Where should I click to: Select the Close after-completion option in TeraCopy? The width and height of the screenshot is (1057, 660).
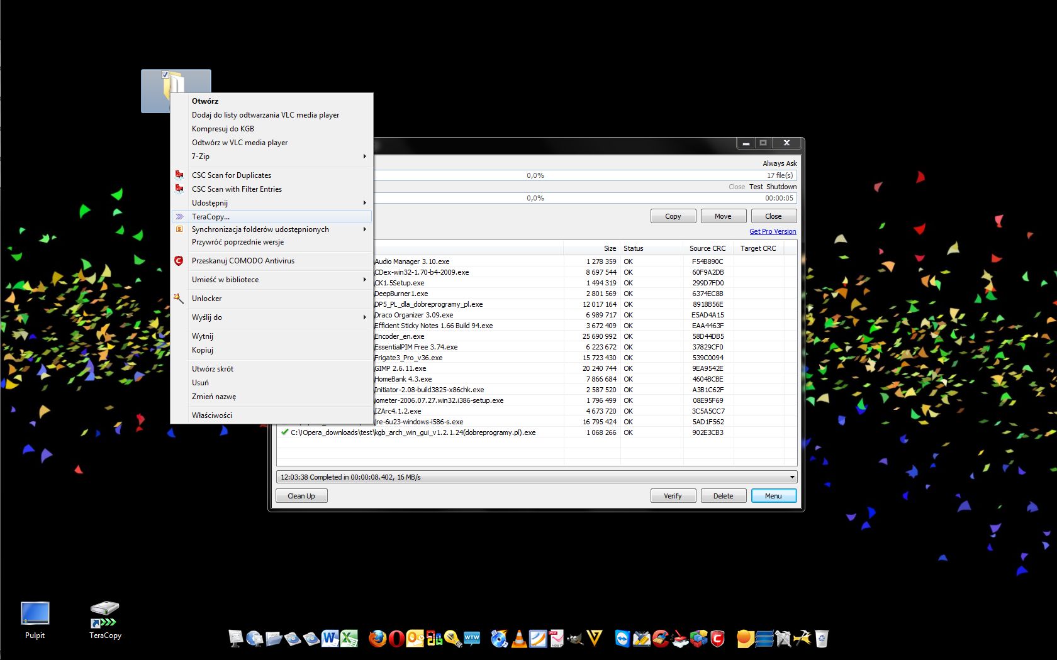[737, 187]
